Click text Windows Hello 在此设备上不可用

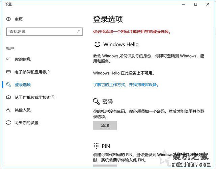pos(124,73)
